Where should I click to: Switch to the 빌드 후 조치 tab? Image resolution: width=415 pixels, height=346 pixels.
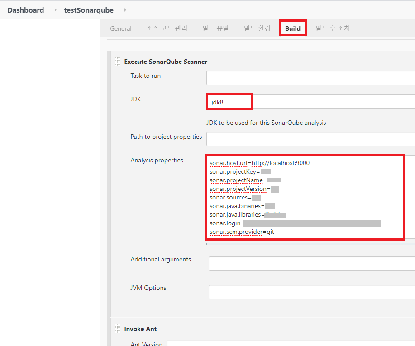(333, 28)
